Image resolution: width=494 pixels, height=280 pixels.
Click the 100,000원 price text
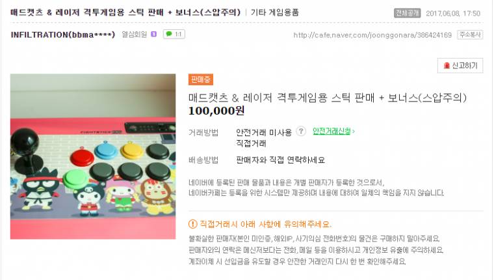(216, 111)
